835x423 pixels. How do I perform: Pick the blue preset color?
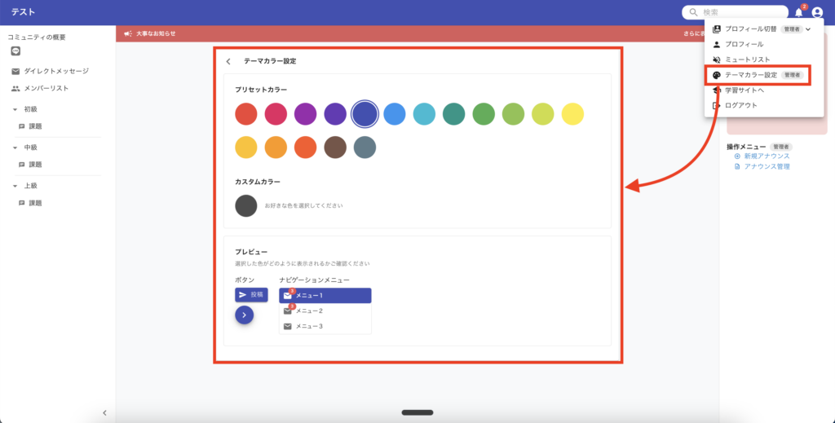(395, 114)
